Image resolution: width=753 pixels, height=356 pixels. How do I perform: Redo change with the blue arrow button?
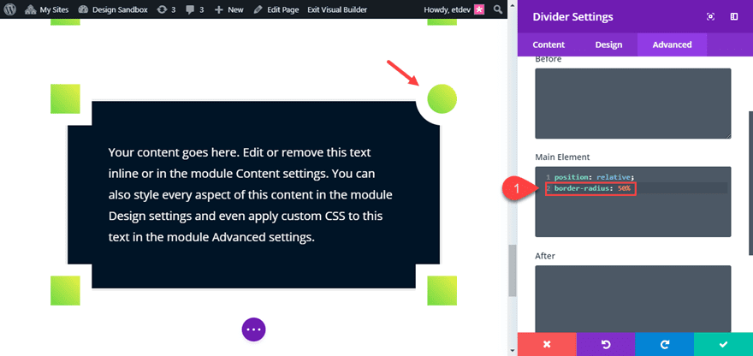665,344
